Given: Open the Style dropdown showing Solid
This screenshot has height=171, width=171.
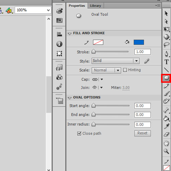Looking at the screenshot, I should coord(116,61).
